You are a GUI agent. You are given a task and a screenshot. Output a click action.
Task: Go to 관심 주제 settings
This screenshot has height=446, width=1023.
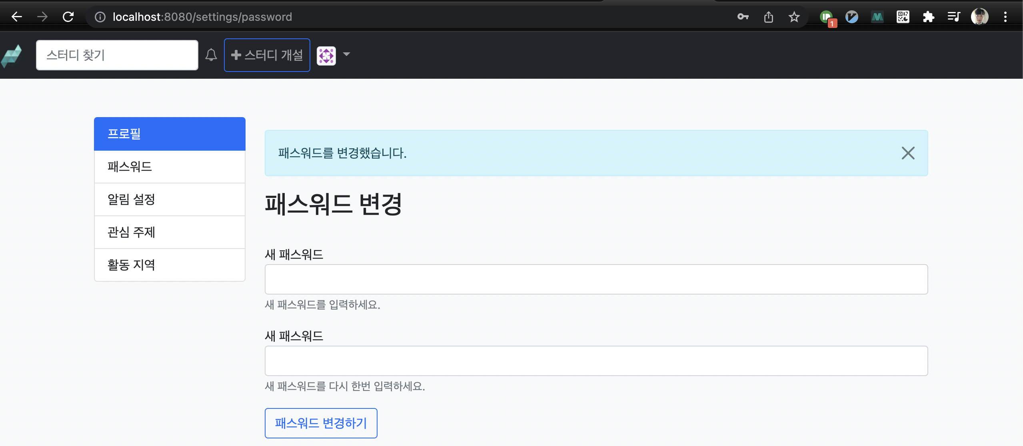point(170,232)
